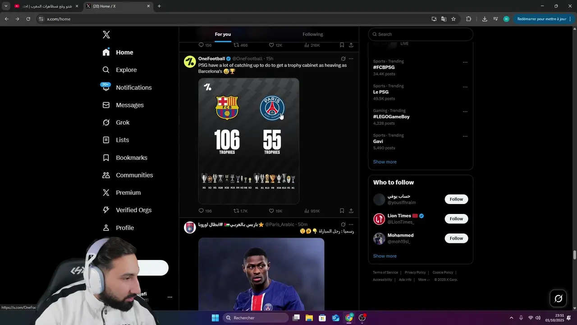Viewport: 577px width, 325px height.
Task: Click the search input field
Action: point(421,34)
